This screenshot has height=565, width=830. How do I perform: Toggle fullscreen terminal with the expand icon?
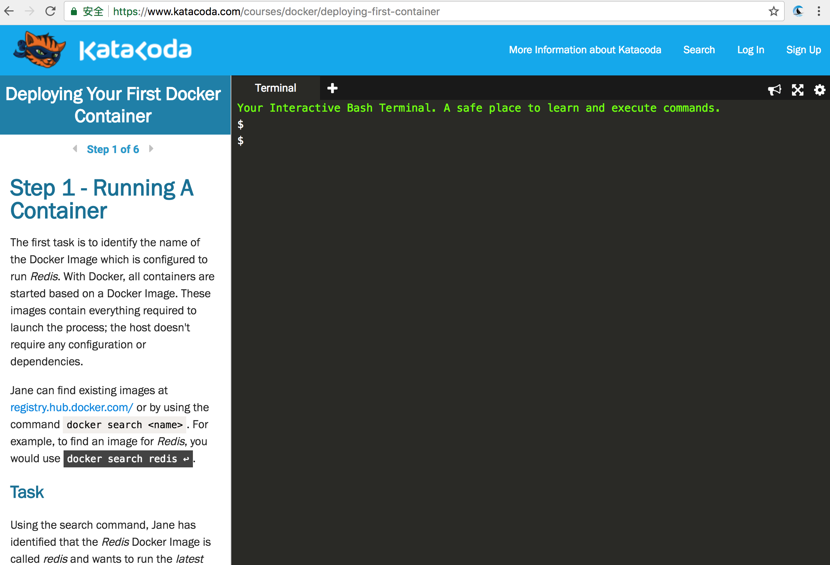pos(797,90)
